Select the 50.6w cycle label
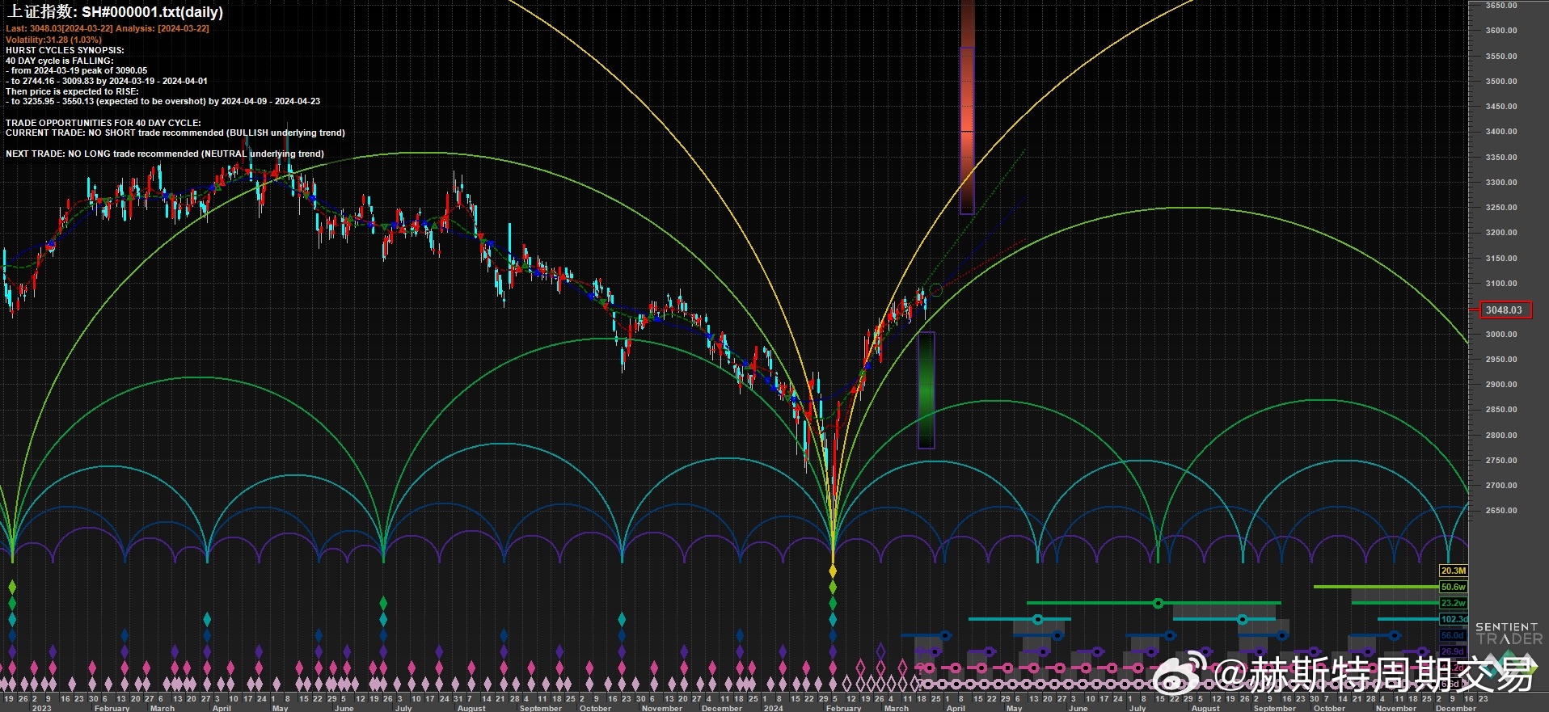The height and width of the screenshot is (712, 1549). pos(1453,587)
